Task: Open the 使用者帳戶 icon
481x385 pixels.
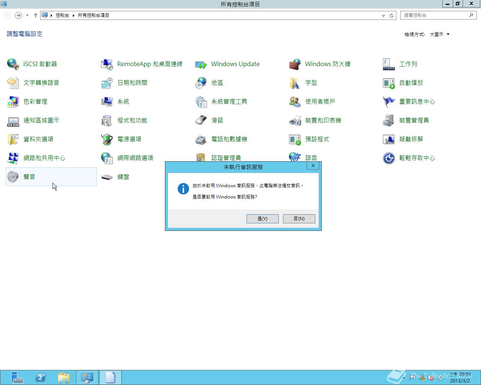Action: (x=295, y=102)
